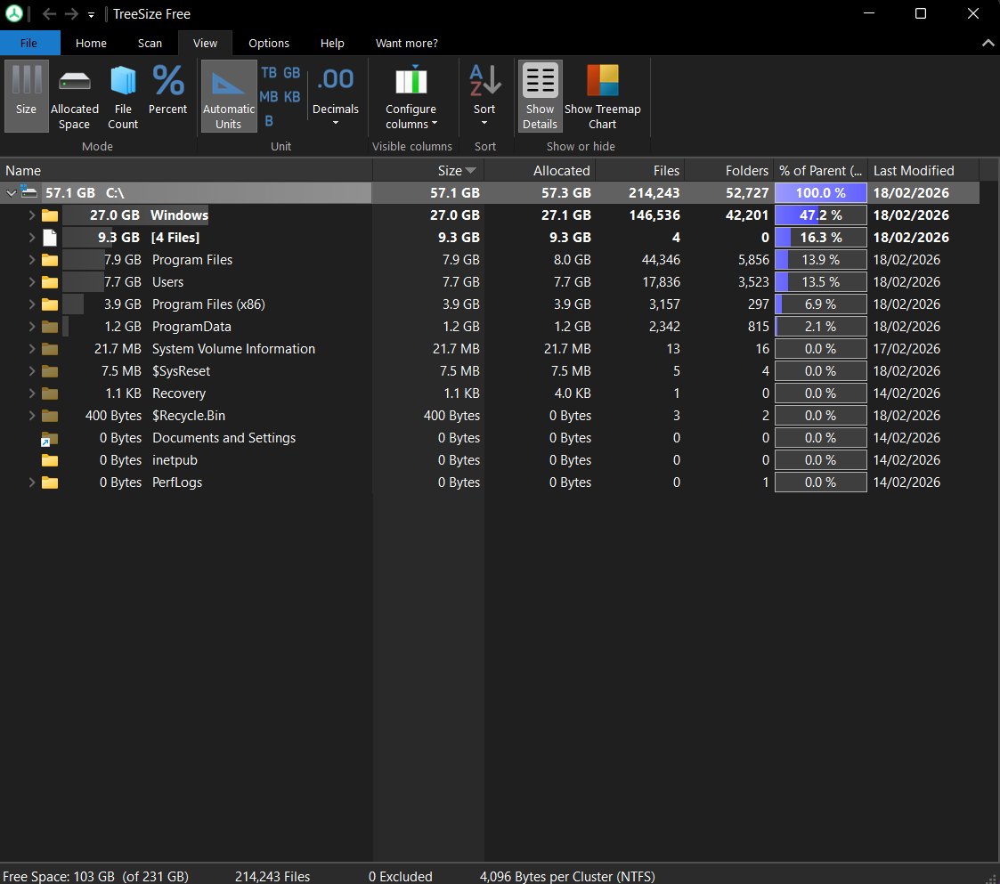The image size is (1000, 884).
Task: Click the C:\ drive icon
Action: coord(28,192)
